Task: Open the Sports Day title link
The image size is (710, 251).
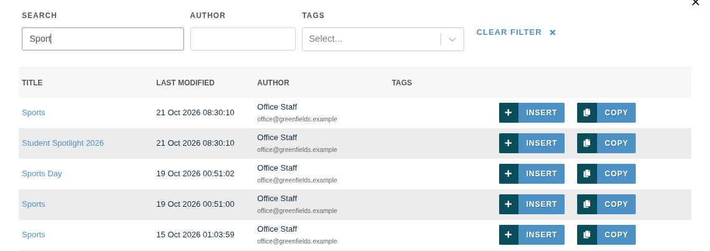Action: (x=42, y=174)
